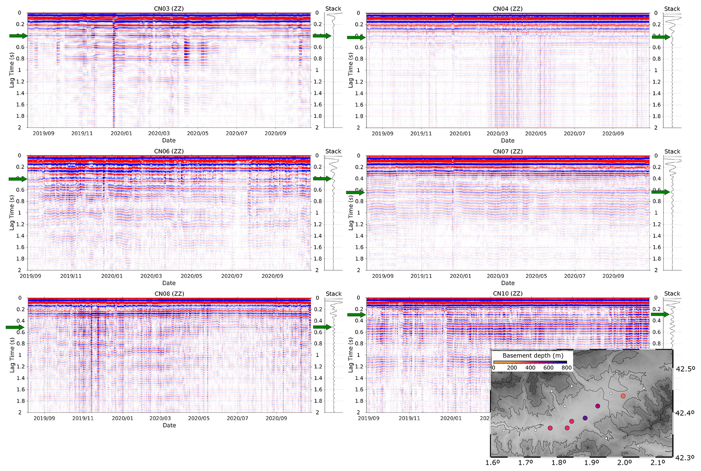Select the orange marker on basement map
This screenshot has width=701, height=471.
tap(623, 396)
